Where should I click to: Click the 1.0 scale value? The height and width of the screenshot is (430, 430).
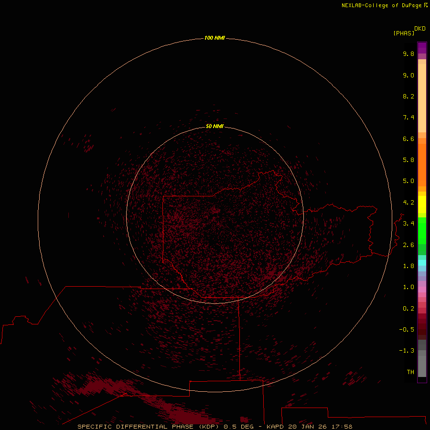[x=408, y=287]
